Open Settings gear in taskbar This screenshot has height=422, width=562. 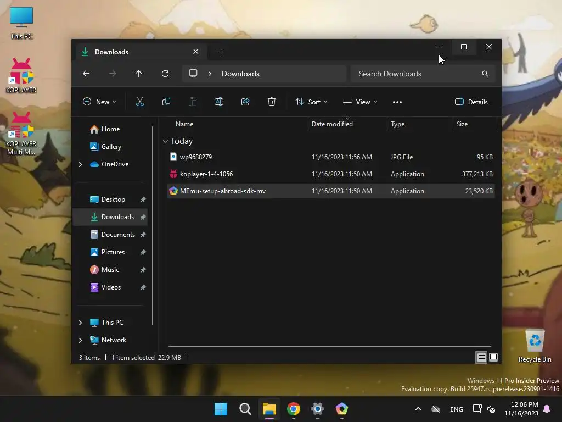(x=318, y=409)
